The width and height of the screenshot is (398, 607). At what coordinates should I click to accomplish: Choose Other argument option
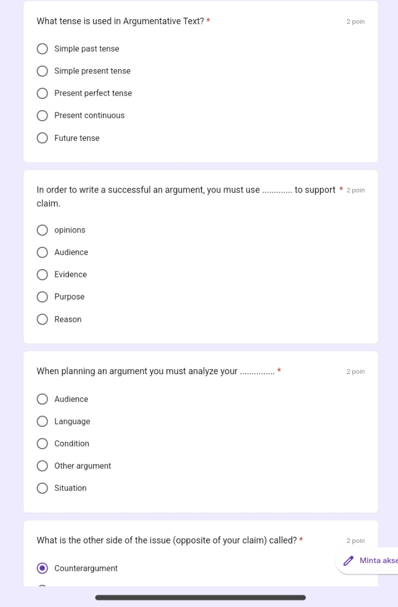(42, 466)
